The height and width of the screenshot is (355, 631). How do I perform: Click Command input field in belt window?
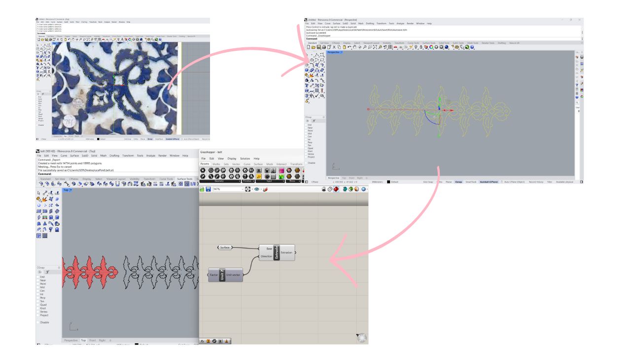coord(123,174)
